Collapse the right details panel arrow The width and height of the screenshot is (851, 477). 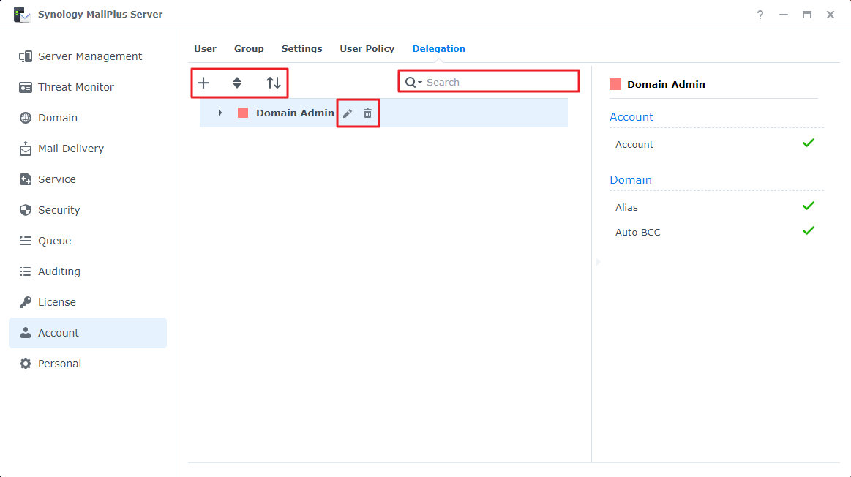(x=597, y=261)
